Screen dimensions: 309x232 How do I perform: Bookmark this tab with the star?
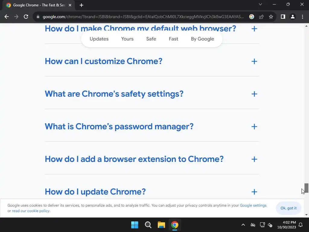click(x=271, y=17)
